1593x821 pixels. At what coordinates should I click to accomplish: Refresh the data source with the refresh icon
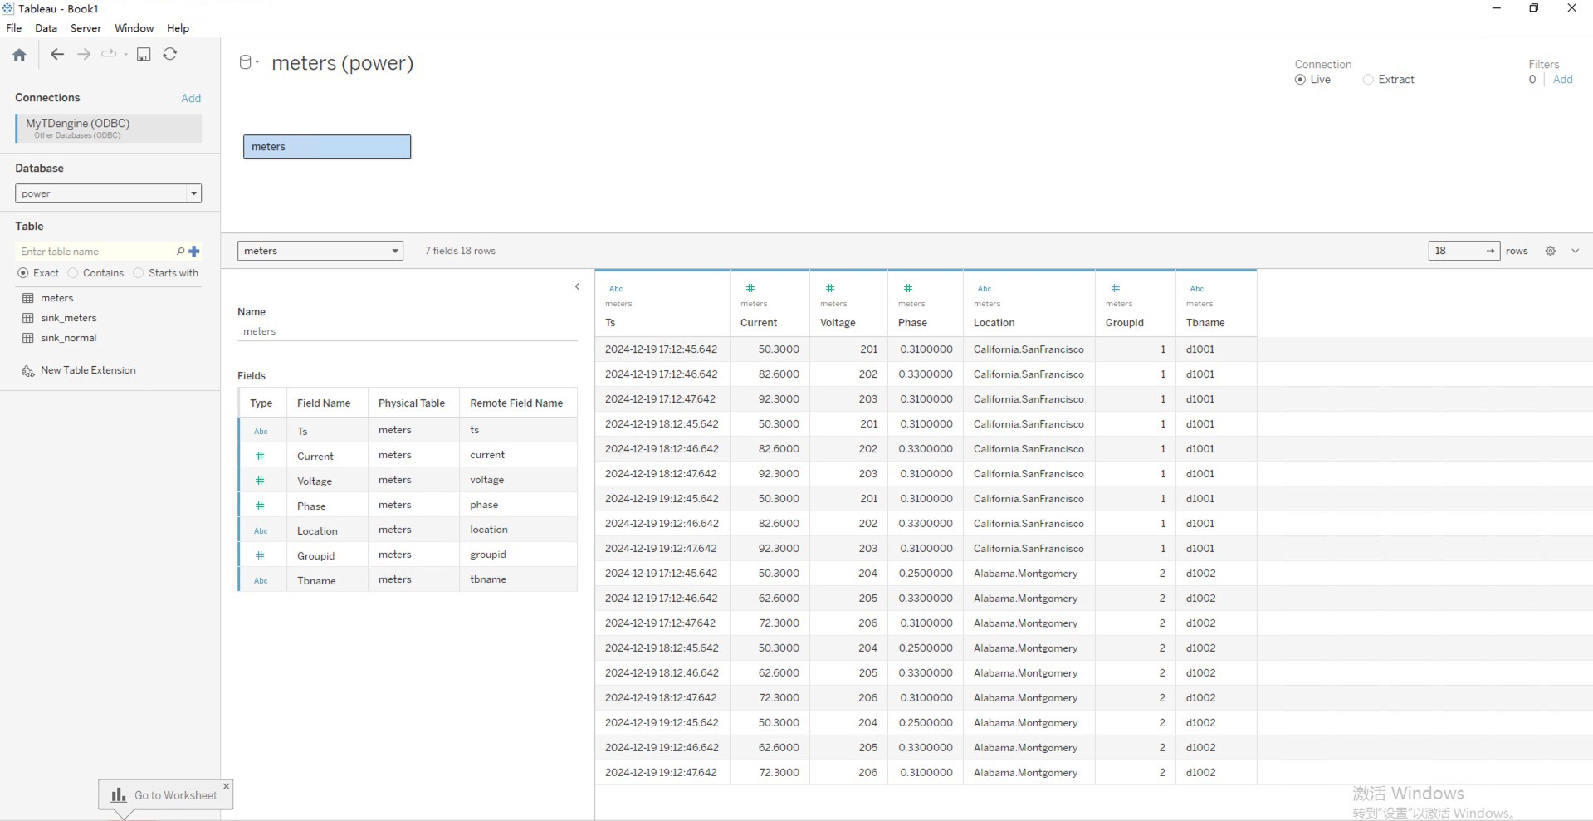pyautogui.click(x=170, y=54)
